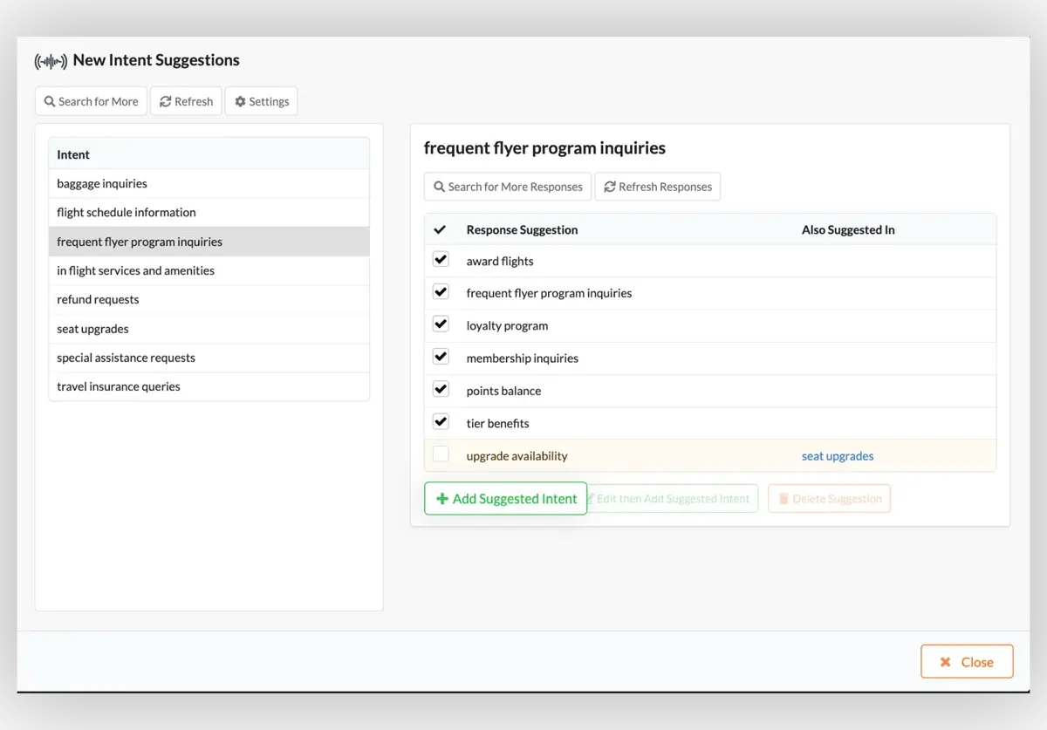Viewport: 1047px width, 730px height.
Task: Click the Refresh Responses button
Action: (657, 187)
